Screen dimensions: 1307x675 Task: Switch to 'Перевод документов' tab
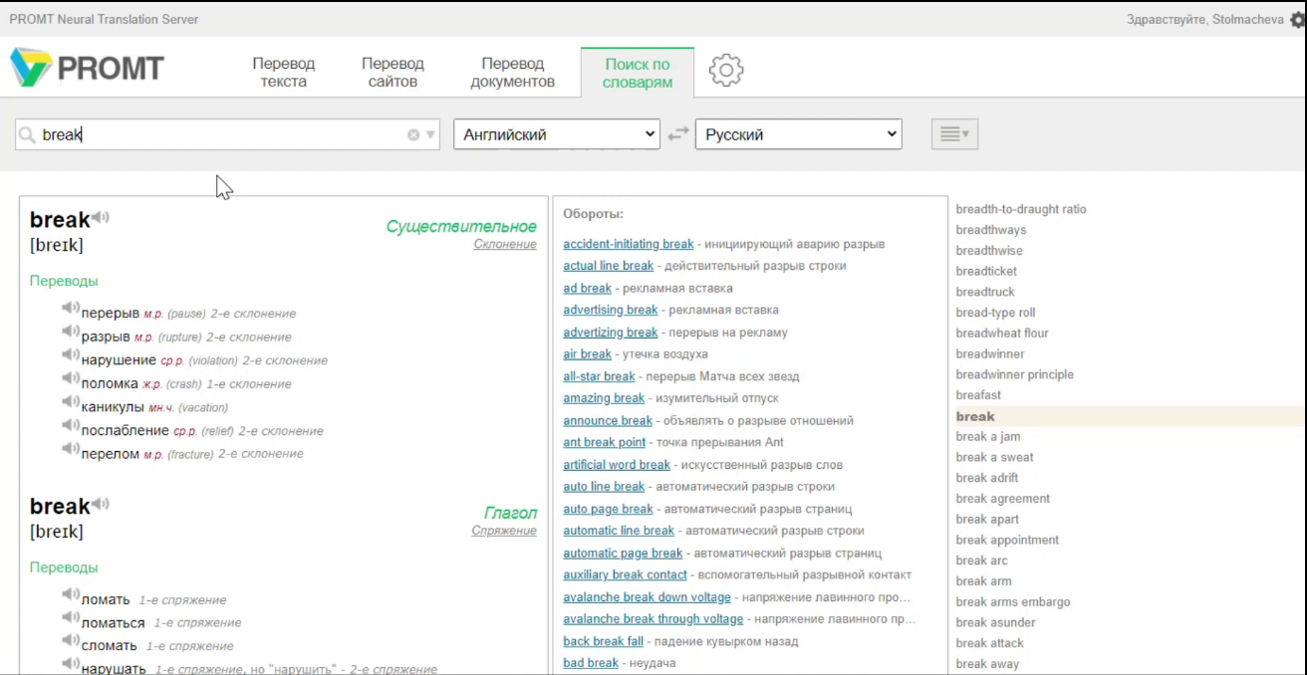(x=512, y=72)
